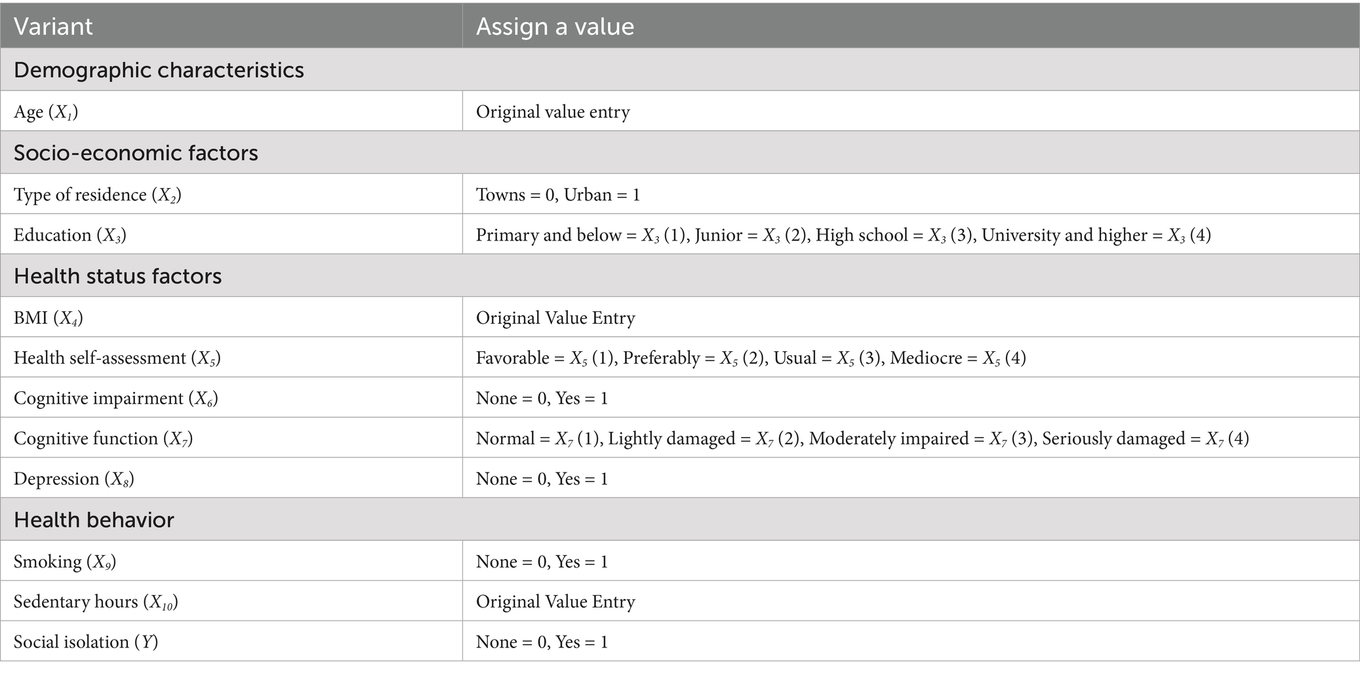The width and height of the screenshot is (1360, 673).
Task: Select the Demographic characteristics section row
Action: pos(680,69)
